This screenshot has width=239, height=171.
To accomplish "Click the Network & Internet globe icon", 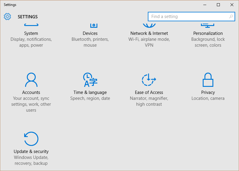I will [x=149, y=26].
